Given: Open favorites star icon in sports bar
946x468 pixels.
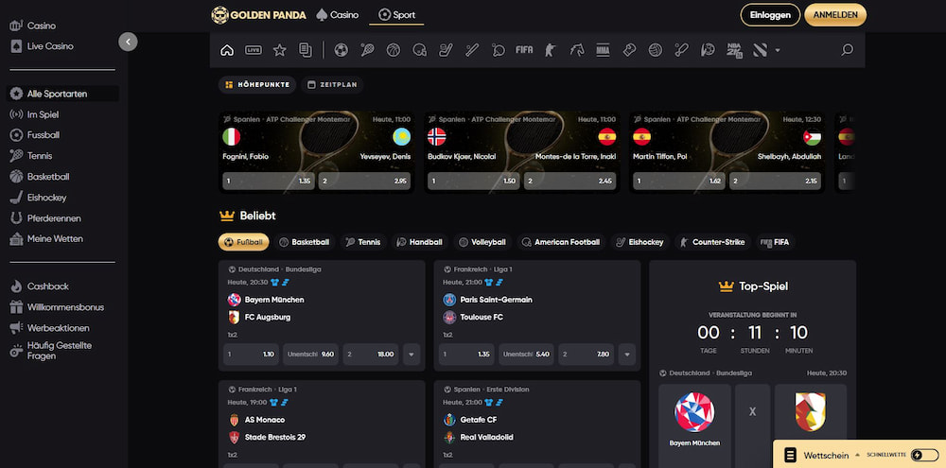Looking at the screenshot, I should point(279,50).
